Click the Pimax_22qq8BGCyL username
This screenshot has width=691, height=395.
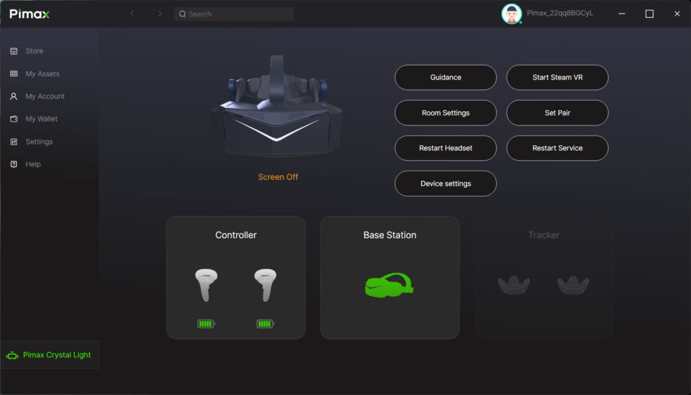tap(559, 14)
